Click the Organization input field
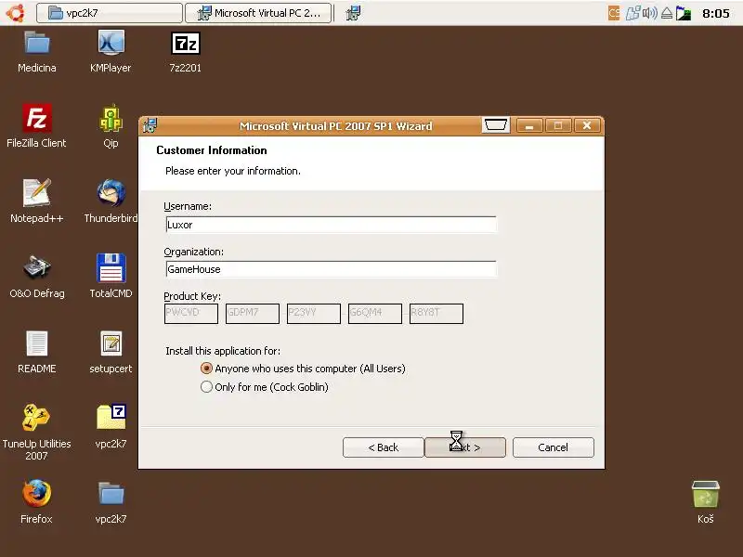 [x=331, y=269]
